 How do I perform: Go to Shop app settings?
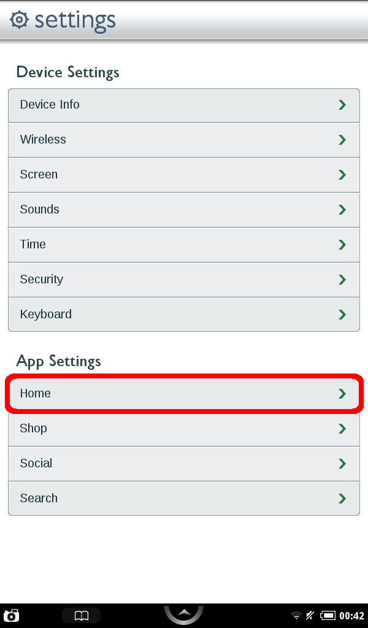pyautogui.click(x=183, y=429)
